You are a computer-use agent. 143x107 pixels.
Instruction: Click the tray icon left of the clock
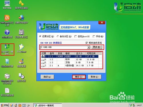134,105
